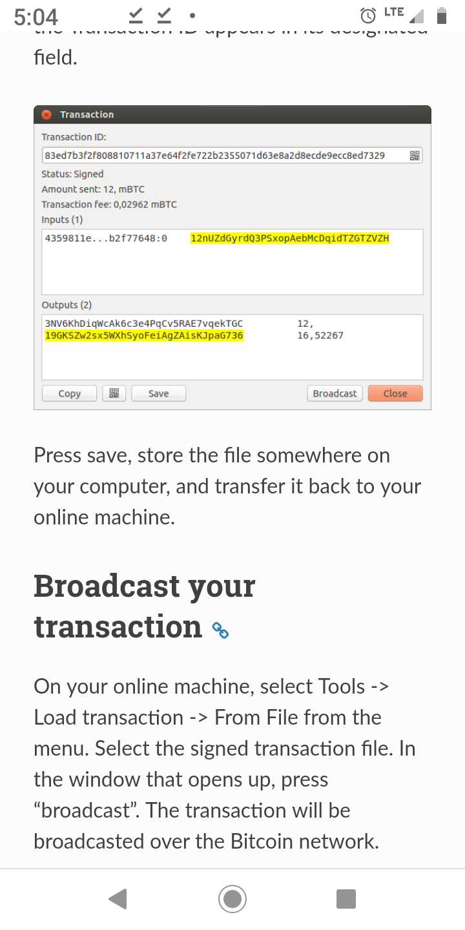Screen dimensions: 465x930
Task: Click paragraph starting "On your online machine"
Action: pos(225,763)
